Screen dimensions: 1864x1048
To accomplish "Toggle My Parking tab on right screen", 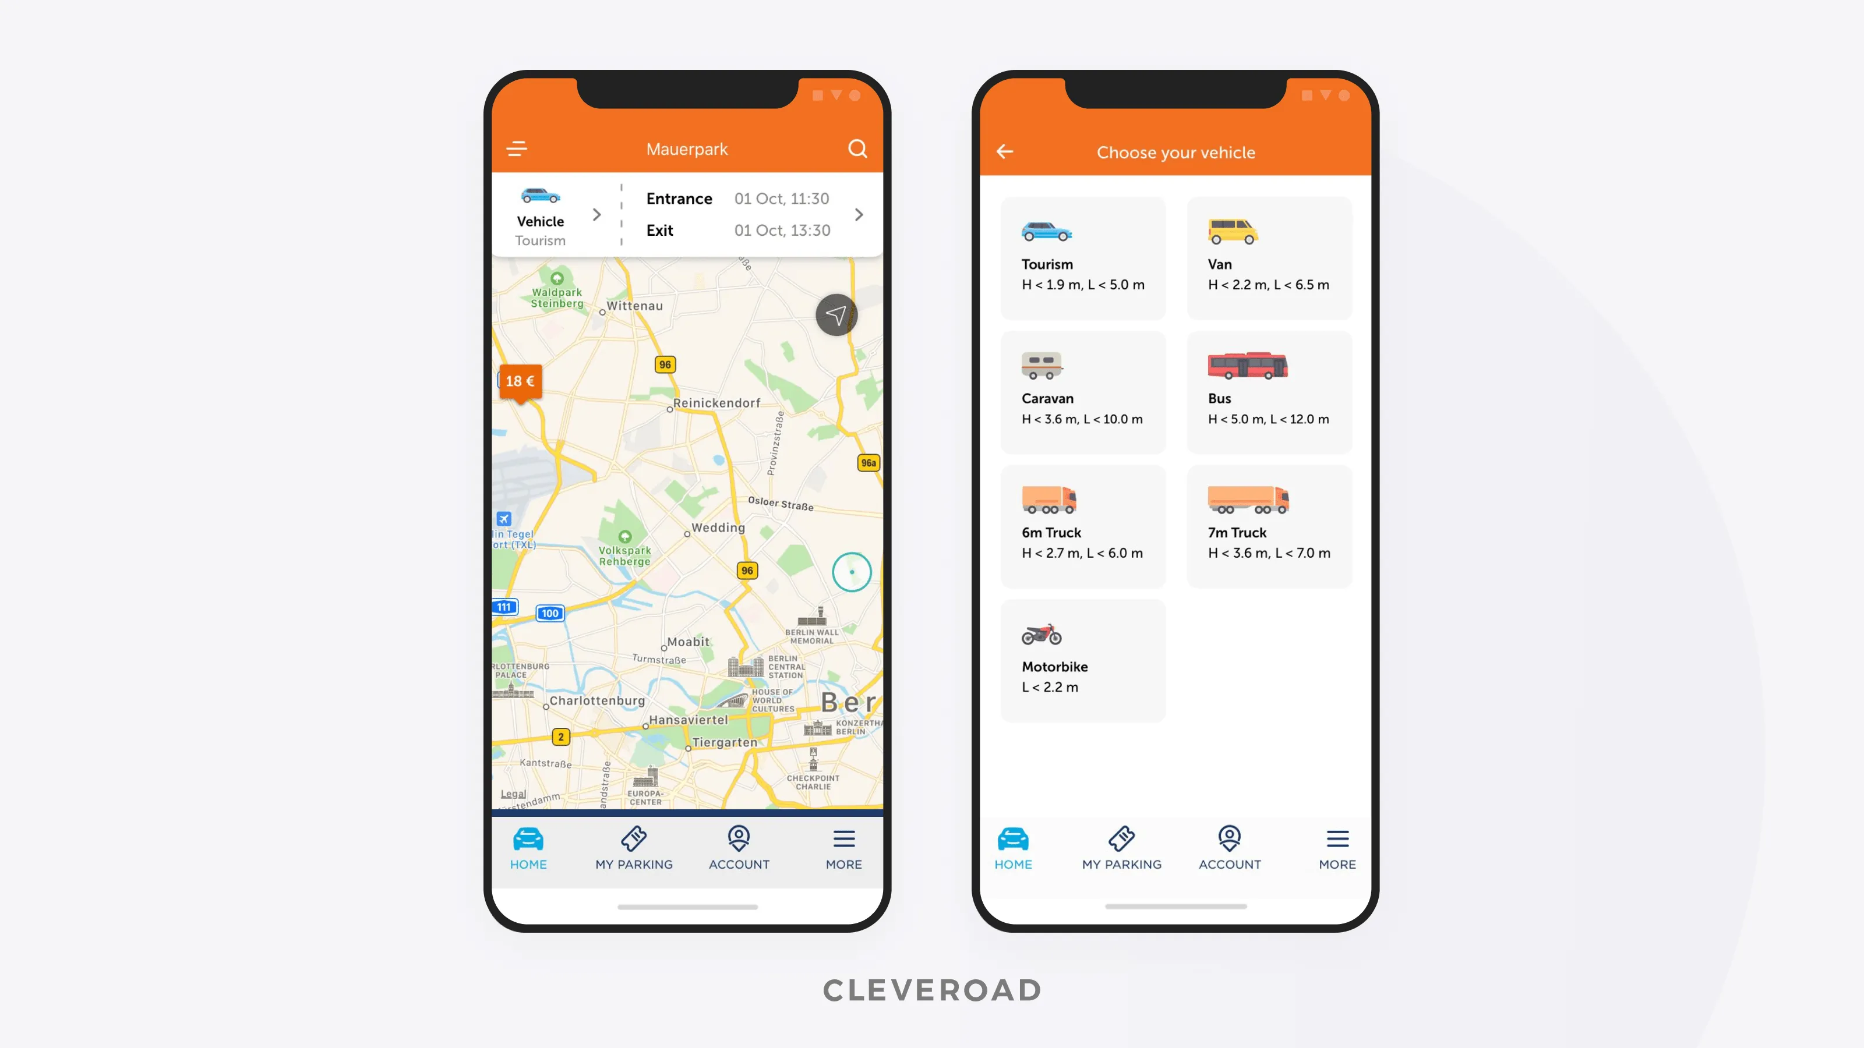I will pyautogui.click(x=1121, y=846).
